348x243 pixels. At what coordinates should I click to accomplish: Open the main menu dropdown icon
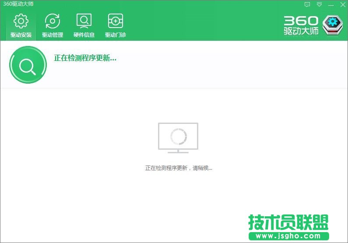click(319, 4)
